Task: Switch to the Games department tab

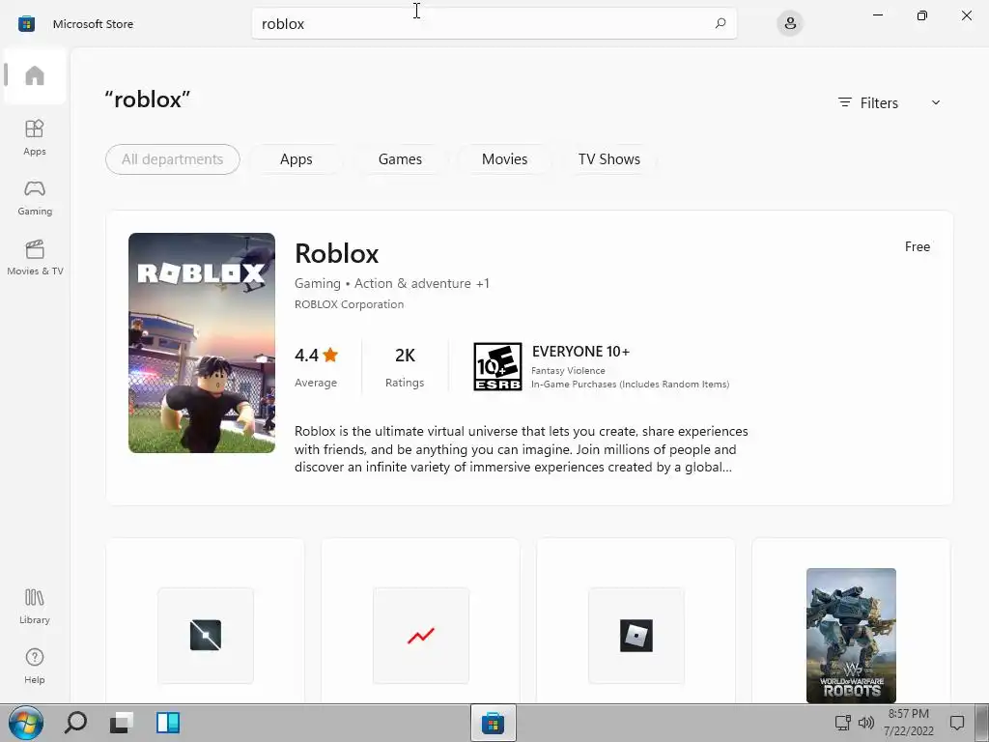Action: pyautogui.click(x=401, y=159)
